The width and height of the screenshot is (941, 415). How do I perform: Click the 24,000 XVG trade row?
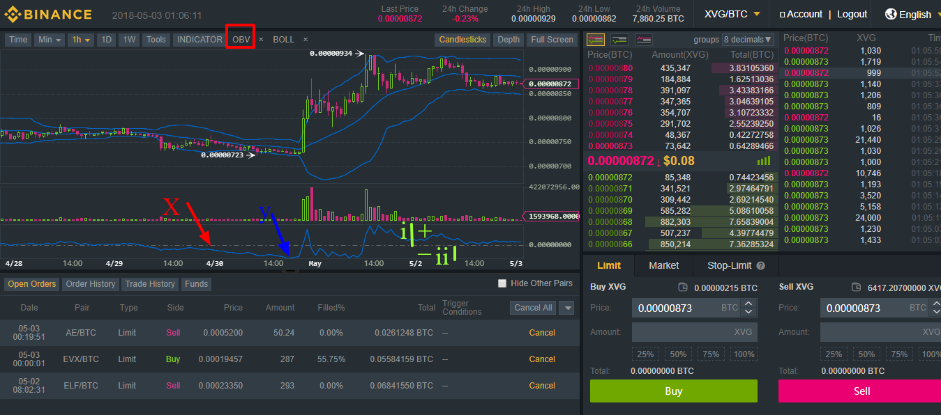(861, 217)
